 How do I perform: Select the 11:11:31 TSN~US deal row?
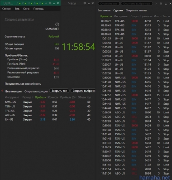tap(134, 143)
